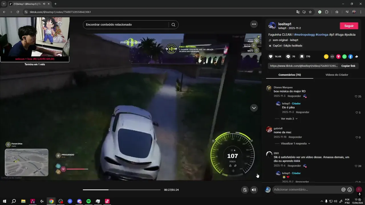The height and width of the screenshot is (205, 365).
Task: View site information icon in address bar
Action: click(x=26, y=12)
